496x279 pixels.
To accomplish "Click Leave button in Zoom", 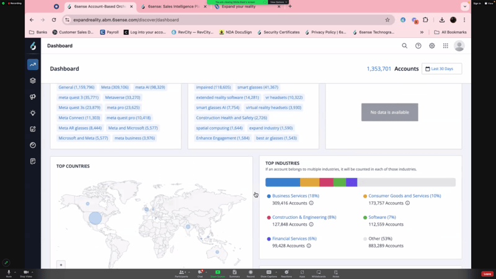I will click(x=487, y=274).
